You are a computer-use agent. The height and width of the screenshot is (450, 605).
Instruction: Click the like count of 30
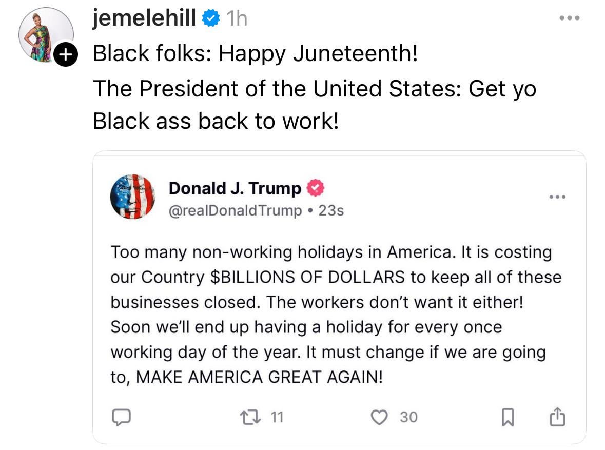408,418
